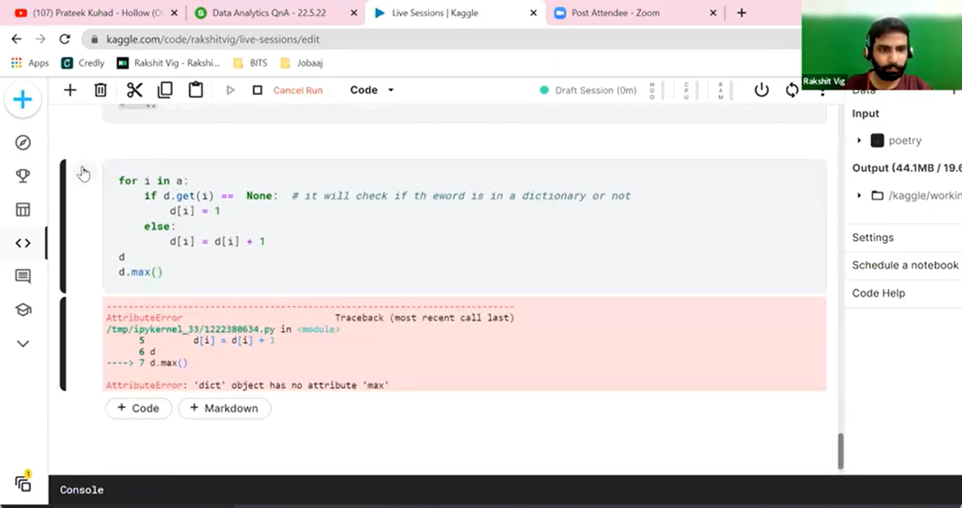Click the add cell plus icon in toolbar
This screenshot has height=508, width=962.
[x=70, y=90]
